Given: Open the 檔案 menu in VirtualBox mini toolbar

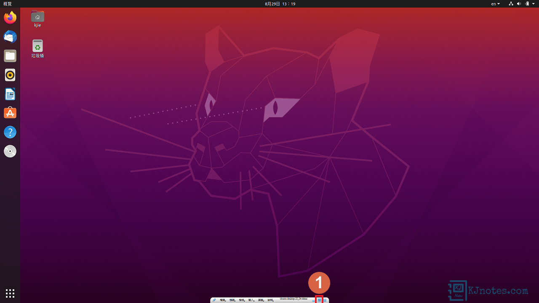Looking at the screenshot, I should [x=223, y=300].
